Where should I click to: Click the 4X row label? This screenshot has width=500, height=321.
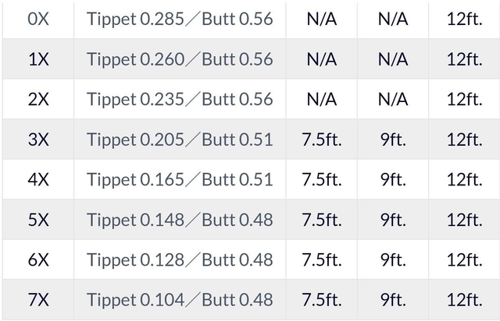click(37, 179)
